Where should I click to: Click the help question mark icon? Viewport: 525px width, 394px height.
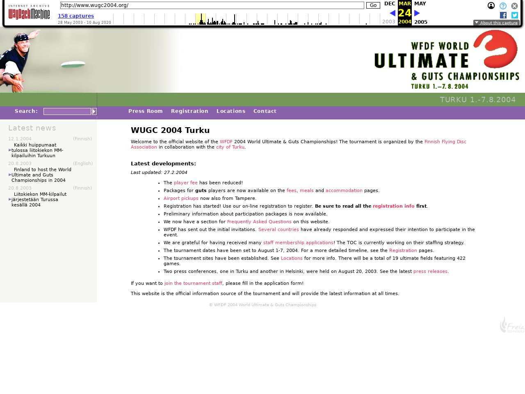[x=503, y=6]
